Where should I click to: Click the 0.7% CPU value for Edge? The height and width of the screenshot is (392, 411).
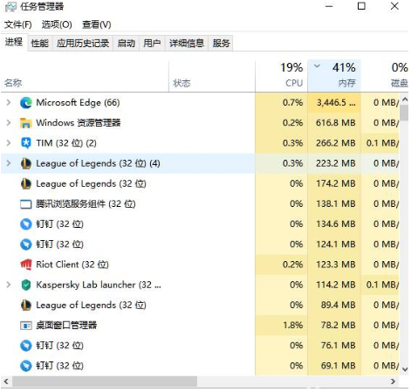pos(293,103)
